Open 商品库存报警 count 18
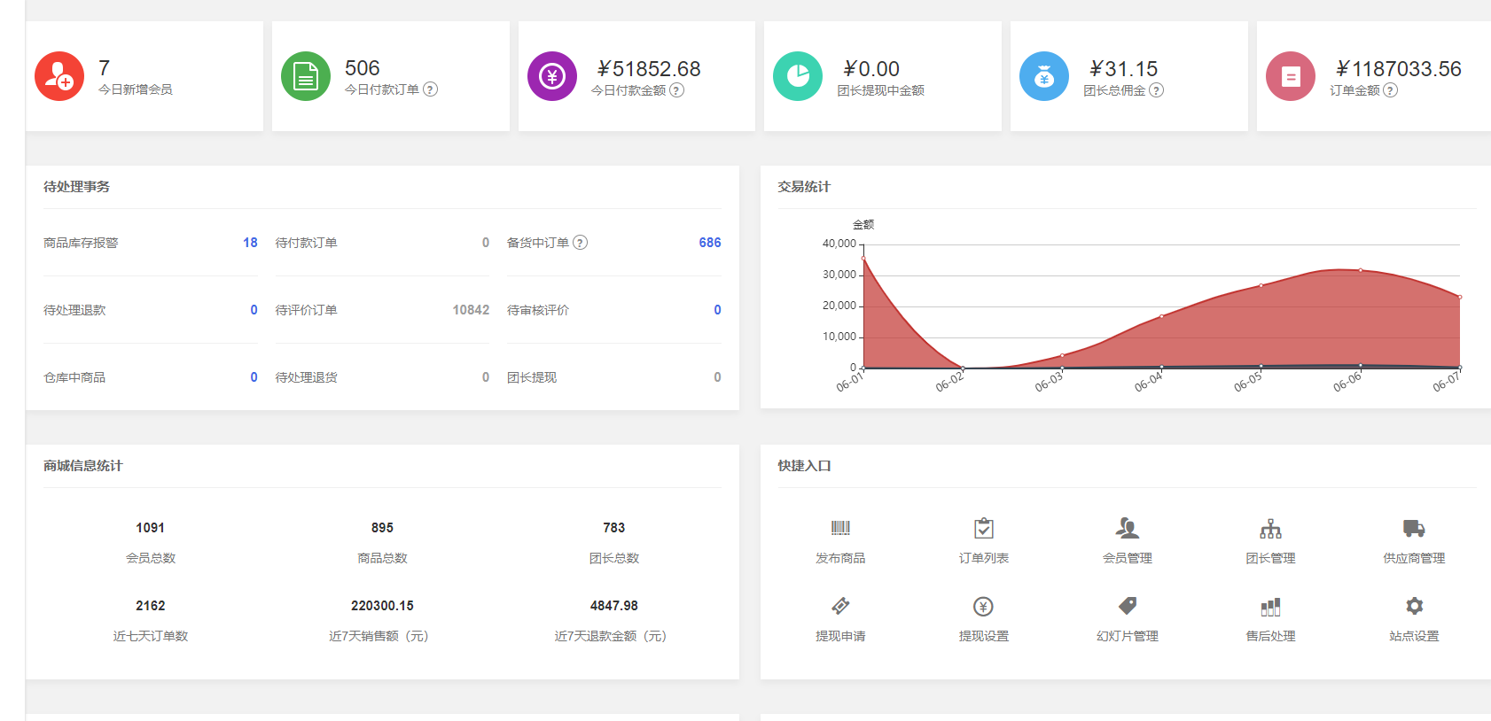 pos(250,243)
